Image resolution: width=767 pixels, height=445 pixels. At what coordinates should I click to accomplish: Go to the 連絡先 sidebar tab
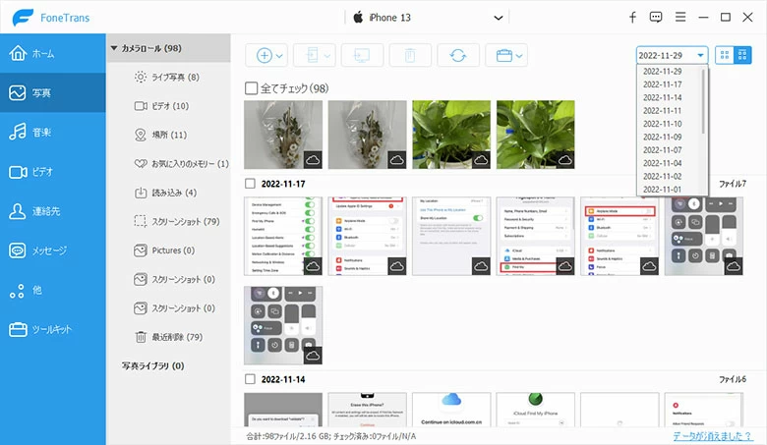tap(53, 211)
